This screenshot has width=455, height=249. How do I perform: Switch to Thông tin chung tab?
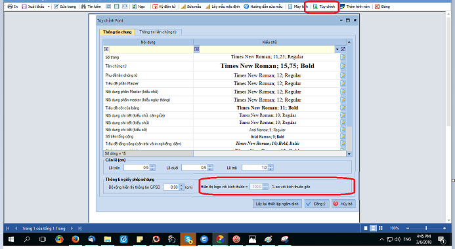[x=118, y=32]
